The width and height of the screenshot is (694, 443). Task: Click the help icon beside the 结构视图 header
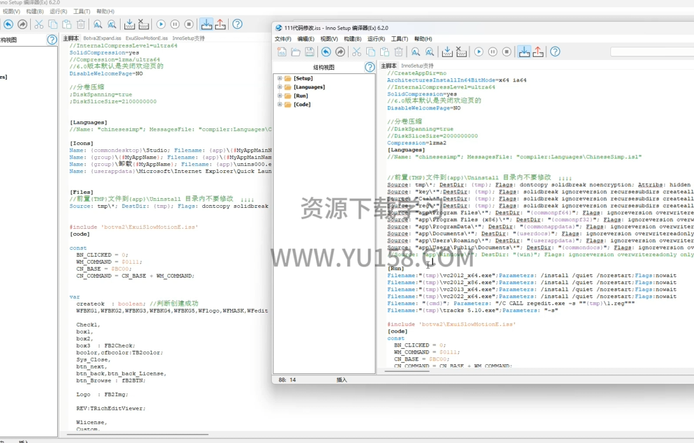tap(370, 67)
